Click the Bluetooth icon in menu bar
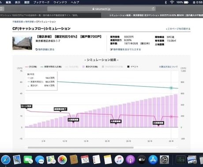 [166, 2]
